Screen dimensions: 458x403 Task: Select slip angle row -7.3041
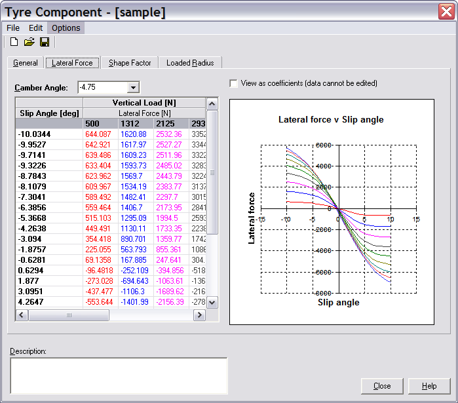tap(49, 197)
